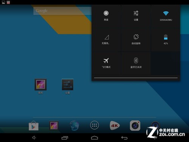The image size is (189, 142).
Task: Tap the Back navigation button
Action: pyautogui.click(x=124, y=138)
